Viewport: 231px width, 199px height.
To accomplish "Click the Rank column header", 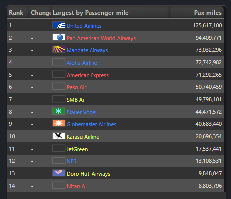I will (x=16, y=13).
